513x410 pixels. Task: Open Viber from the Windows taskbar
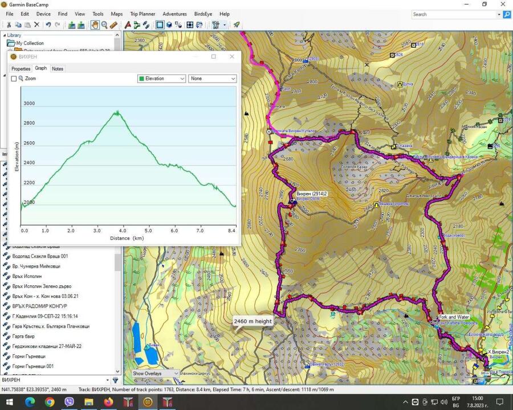[x=69, y=401]
